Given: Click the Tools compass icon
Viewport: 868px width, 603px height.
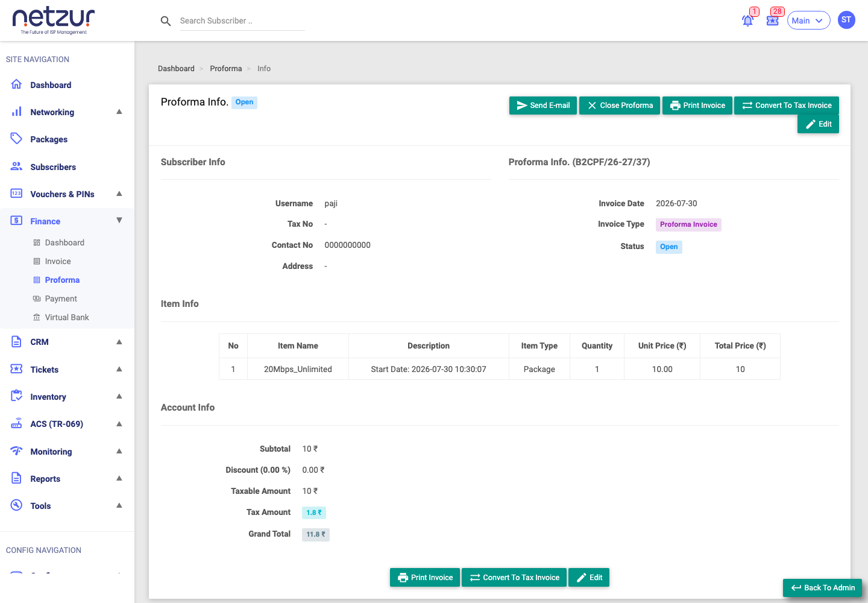Looking at the screenshot, I should (x=16, y=505).
